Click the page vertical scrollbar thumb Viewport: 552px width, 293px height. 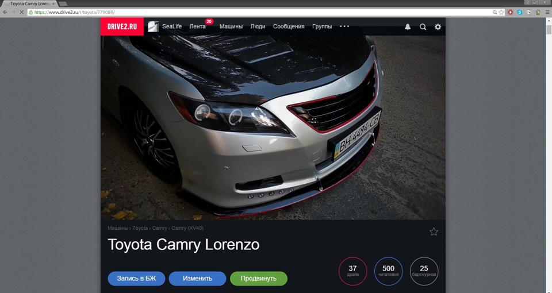(549, 29)
